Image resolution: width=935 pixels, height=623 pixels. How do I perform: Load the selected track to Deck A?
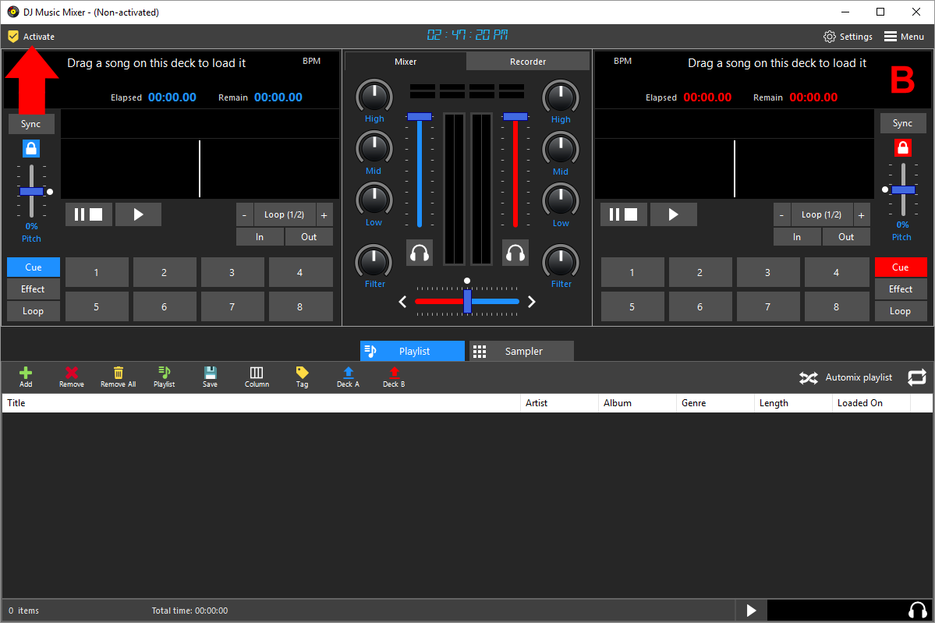348,377
